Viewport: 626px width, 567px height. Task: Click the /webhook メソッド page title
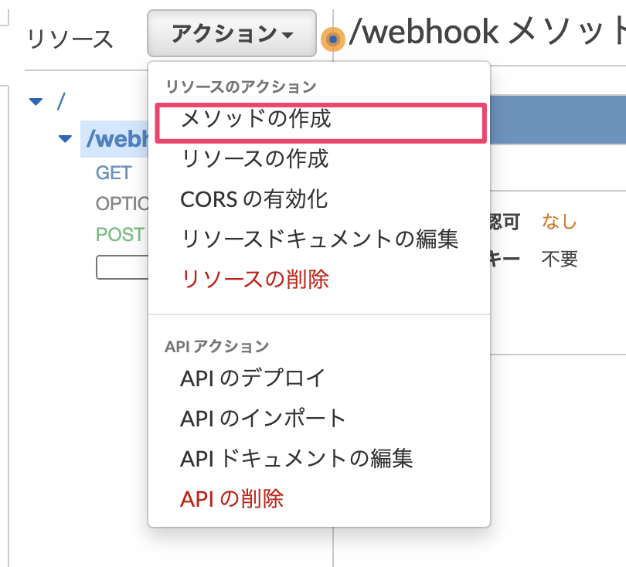tap(487, 32)
